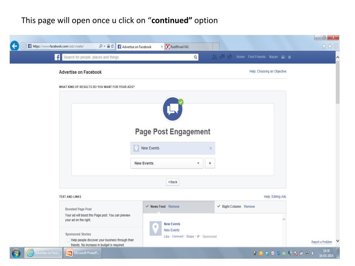The width and height of the screenshot is (355, 266).
Task: Open the browser home icon
Action: [x=324, y=46]
